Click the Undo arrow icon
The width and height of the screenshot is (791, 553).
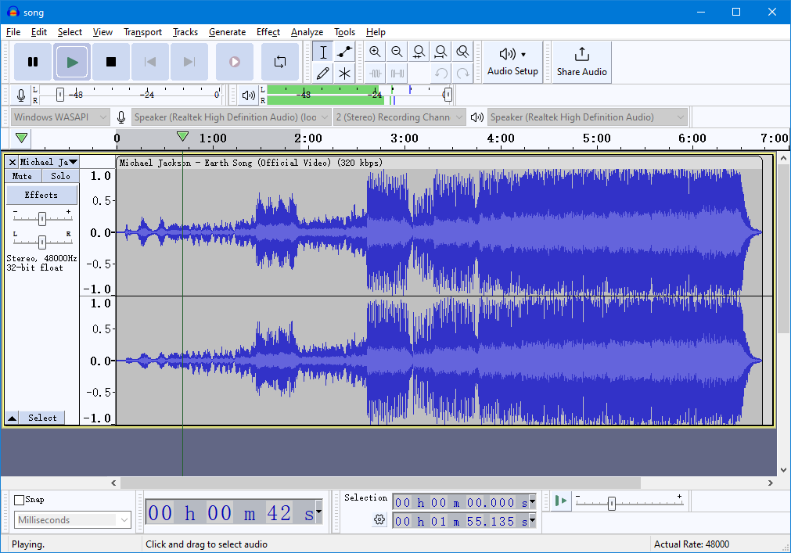(x=441, y=74)
